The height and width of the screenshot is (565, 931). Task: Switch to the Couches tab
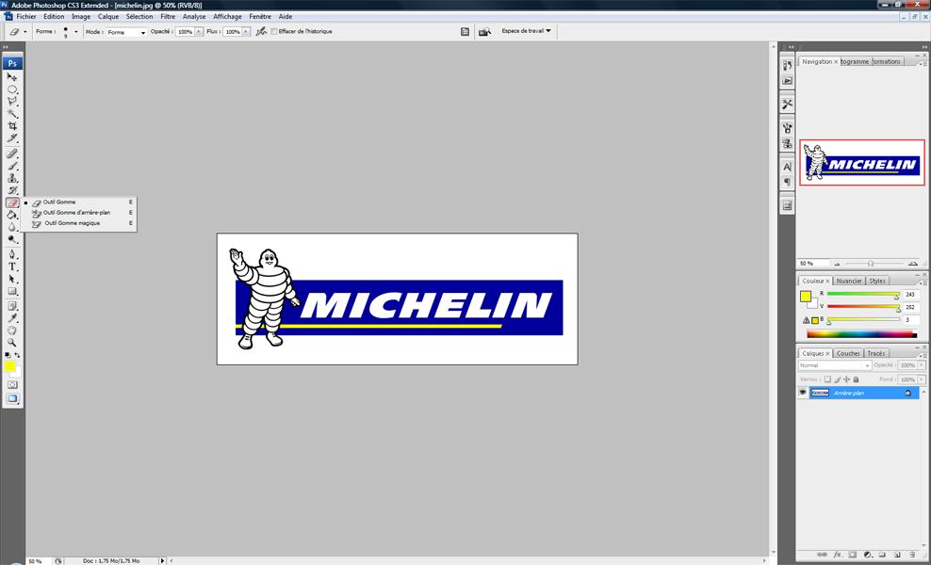click(848, 353)
